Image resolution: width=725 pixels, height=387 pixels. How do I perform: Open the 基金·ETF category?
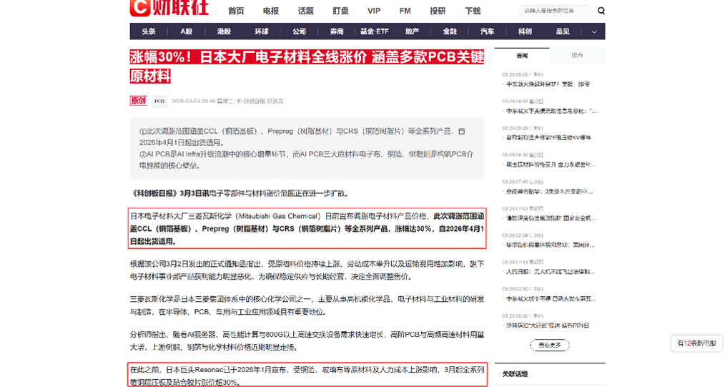click(x=374, y=31)
